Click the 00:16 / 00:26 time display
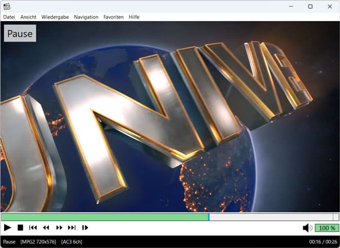This screenshot has width=340, height=248. 323,242
